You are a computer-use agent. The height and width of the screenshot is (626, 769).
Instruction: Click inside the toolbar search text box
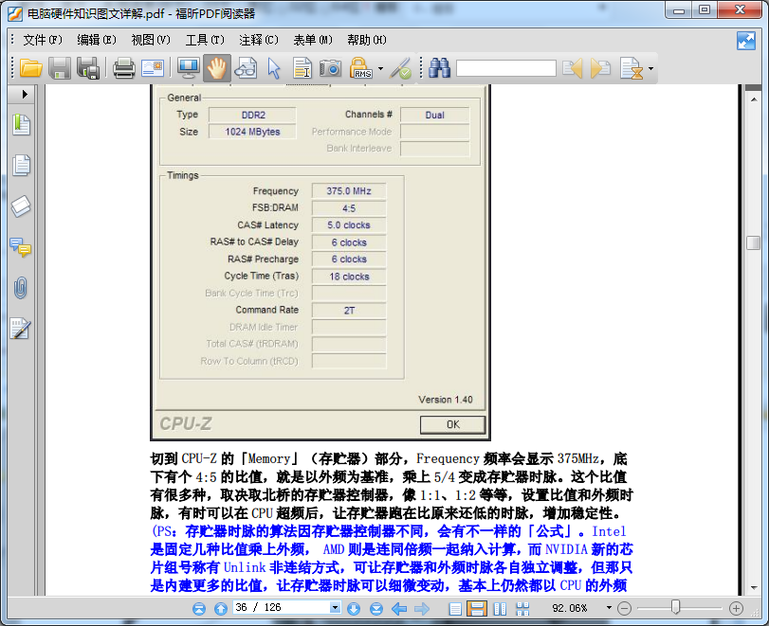pos(506,68)
